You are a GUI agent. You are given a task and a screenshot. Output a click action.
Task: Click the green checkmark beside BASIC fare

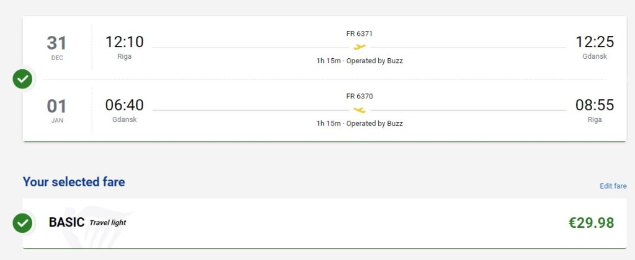23,223
